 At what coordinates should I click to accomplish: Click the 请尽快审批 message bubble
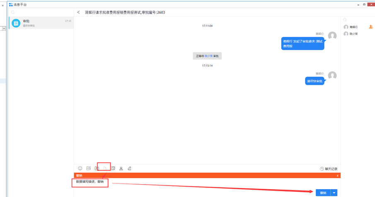tap(315, 81)
